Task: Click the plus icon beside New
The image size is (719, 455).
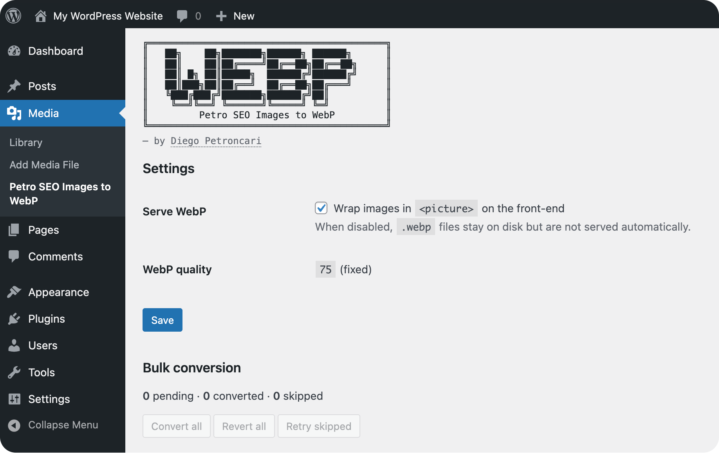Action: [x=221, y=16]
